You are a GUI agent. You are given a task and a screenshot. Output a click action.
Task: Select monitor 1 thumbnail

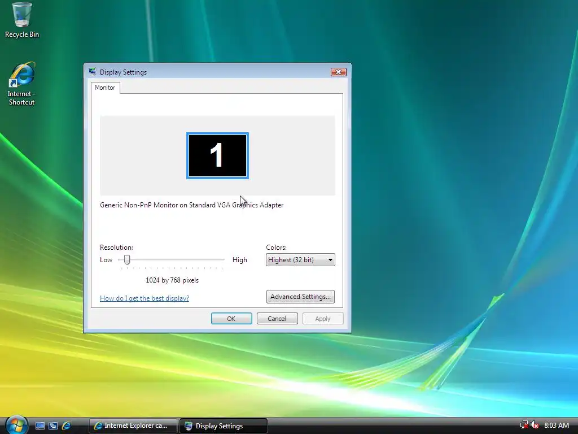217,156
